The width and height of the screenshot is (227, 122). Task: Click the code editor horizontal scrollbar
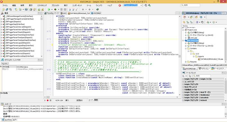(111, 97)
